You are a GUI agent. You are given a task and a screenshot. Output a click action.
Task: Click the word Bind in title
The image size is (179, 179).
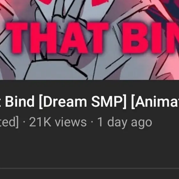tap(20, 101)
